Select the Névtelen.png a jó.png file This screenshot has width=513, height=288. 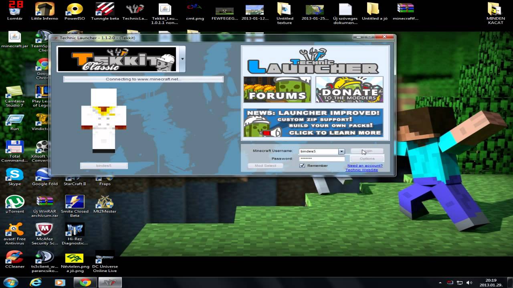(75, 262)
